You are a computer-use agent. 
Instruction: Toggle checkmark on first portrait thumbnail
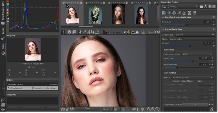[68, 6]
